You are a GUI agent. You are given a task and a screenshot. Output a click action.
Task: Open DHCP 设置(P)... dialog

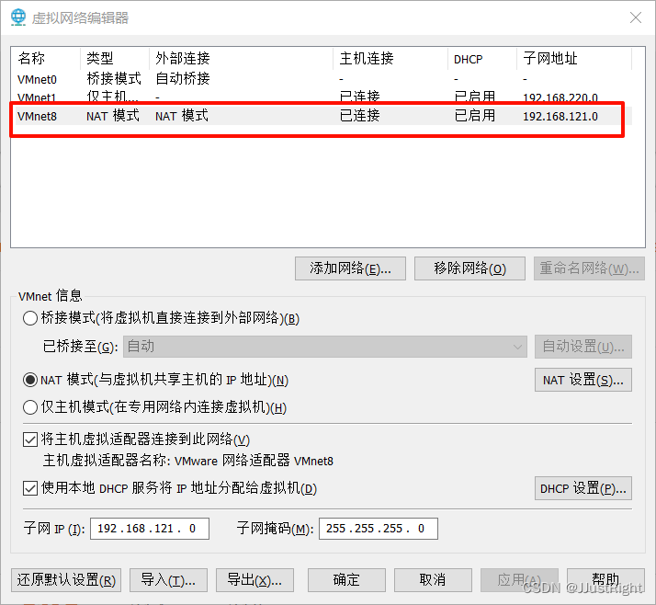click(x=583, y=488)
